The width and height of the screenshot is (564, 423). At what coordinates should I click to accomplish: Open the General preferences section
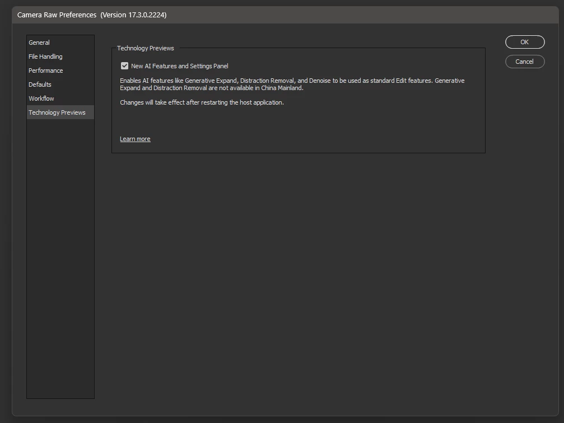pyautogui.click(x=60, y=43)
